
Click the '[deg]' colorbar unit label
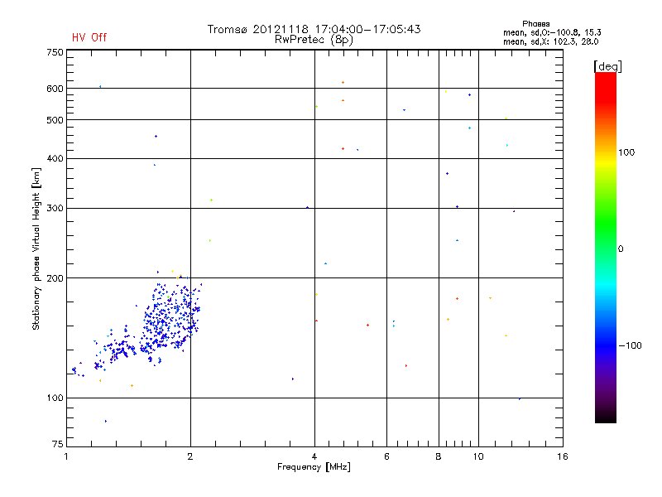(607, 66)
